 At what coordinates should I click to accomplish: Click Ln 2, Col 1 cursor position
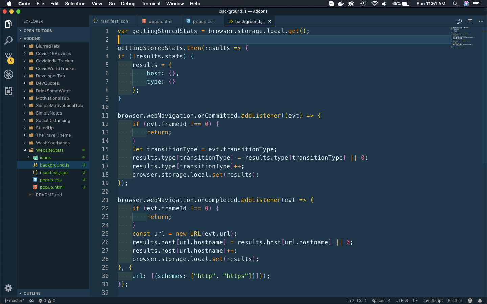pyautogui.click(x=356, y=301)
